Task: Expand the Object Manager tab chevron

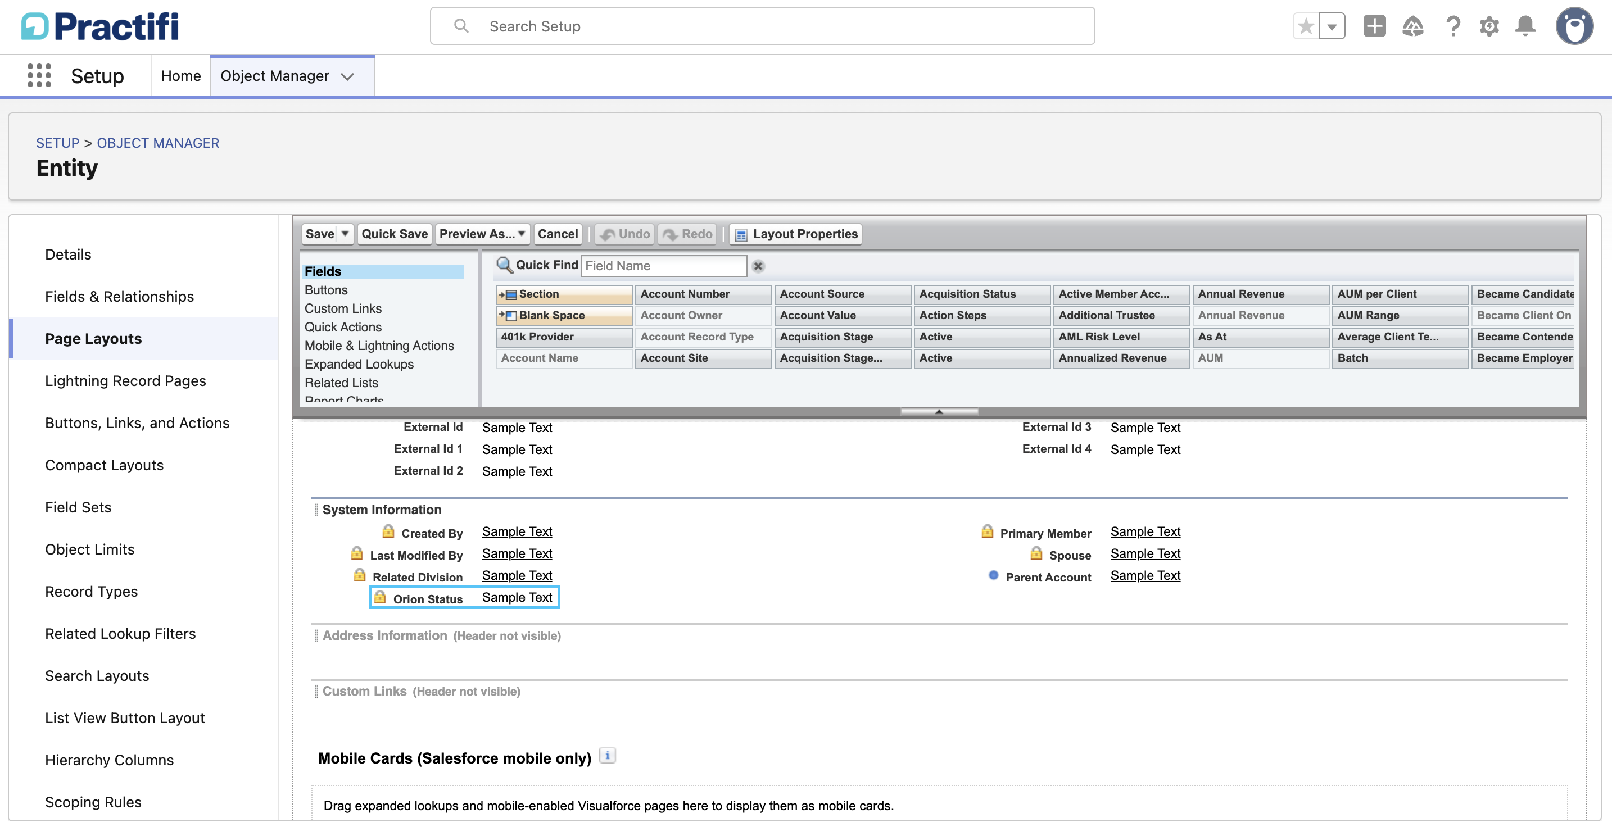Action: click(x=347, y=76)
